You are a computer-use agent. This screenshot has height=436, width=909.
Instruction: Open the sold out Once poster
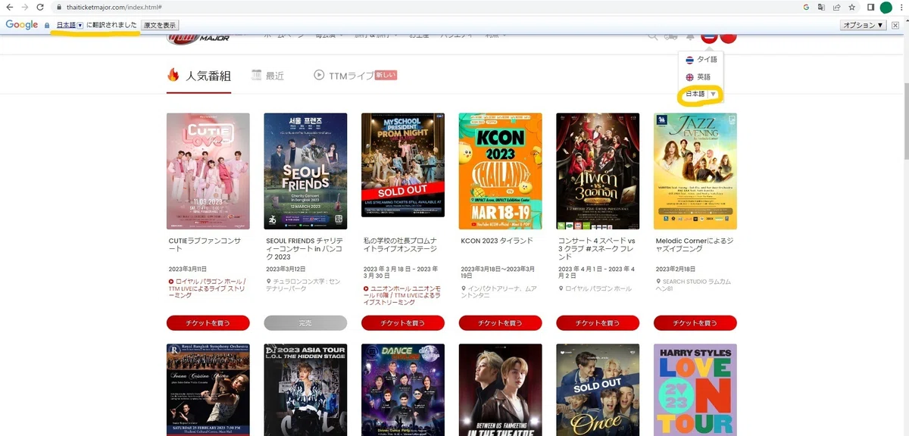coord(598,390)
